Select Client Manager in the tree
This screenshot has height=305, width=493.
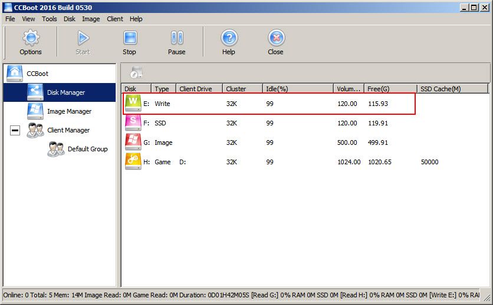click(68, 130)
